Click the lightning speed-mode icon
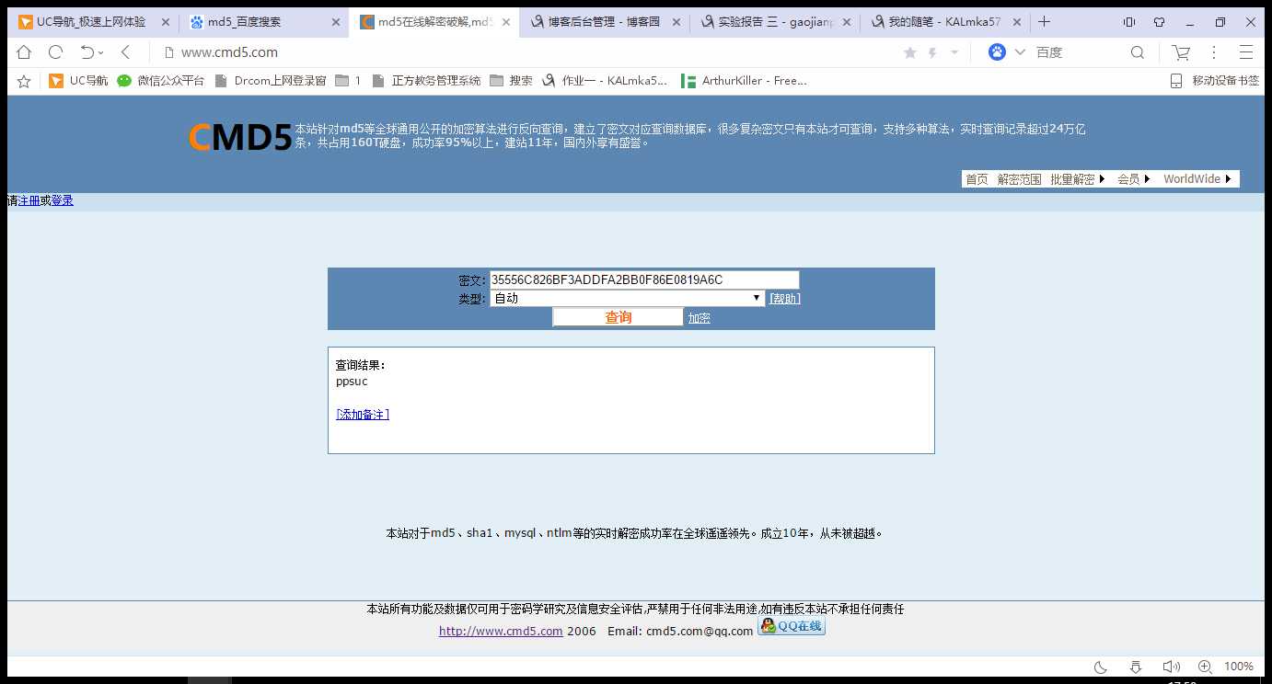The width and height of the screenshot is (1272, 684). (x=932, y=52)
